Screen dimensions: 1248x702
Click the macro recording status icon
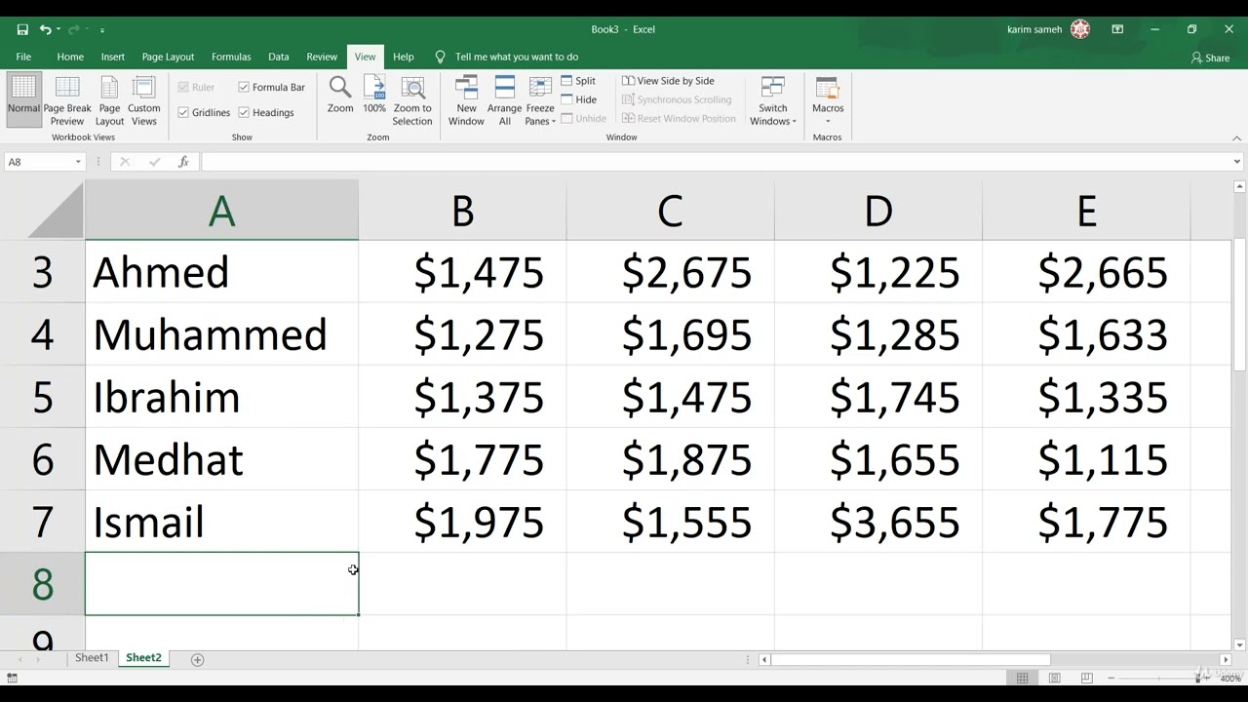click(x=12, y=678)
